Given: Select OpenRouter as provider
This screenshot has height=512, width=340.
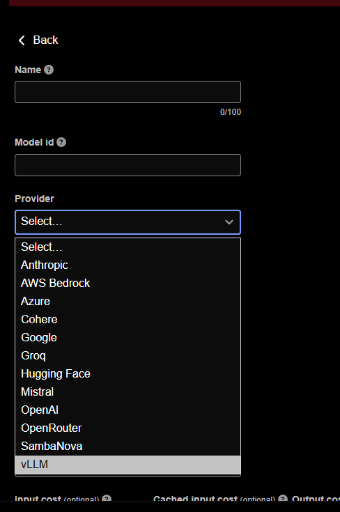Looking at the screenshot, I should click(x=127, y=428).
